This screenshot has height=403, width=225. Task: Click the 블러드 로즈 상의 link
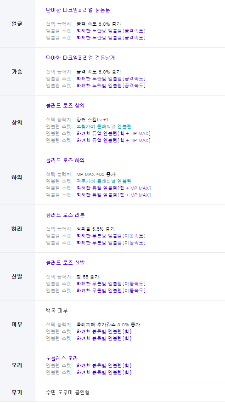[x=65, y=106]
